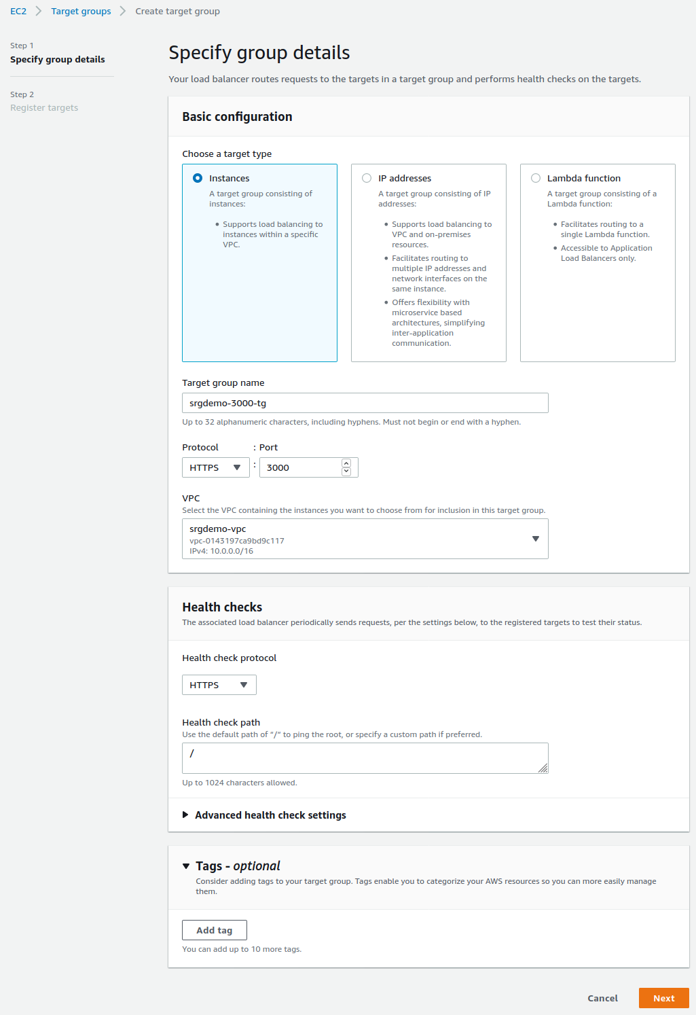Click the Target group name field
696x1015 pixels.
click(x=365, y=403)
